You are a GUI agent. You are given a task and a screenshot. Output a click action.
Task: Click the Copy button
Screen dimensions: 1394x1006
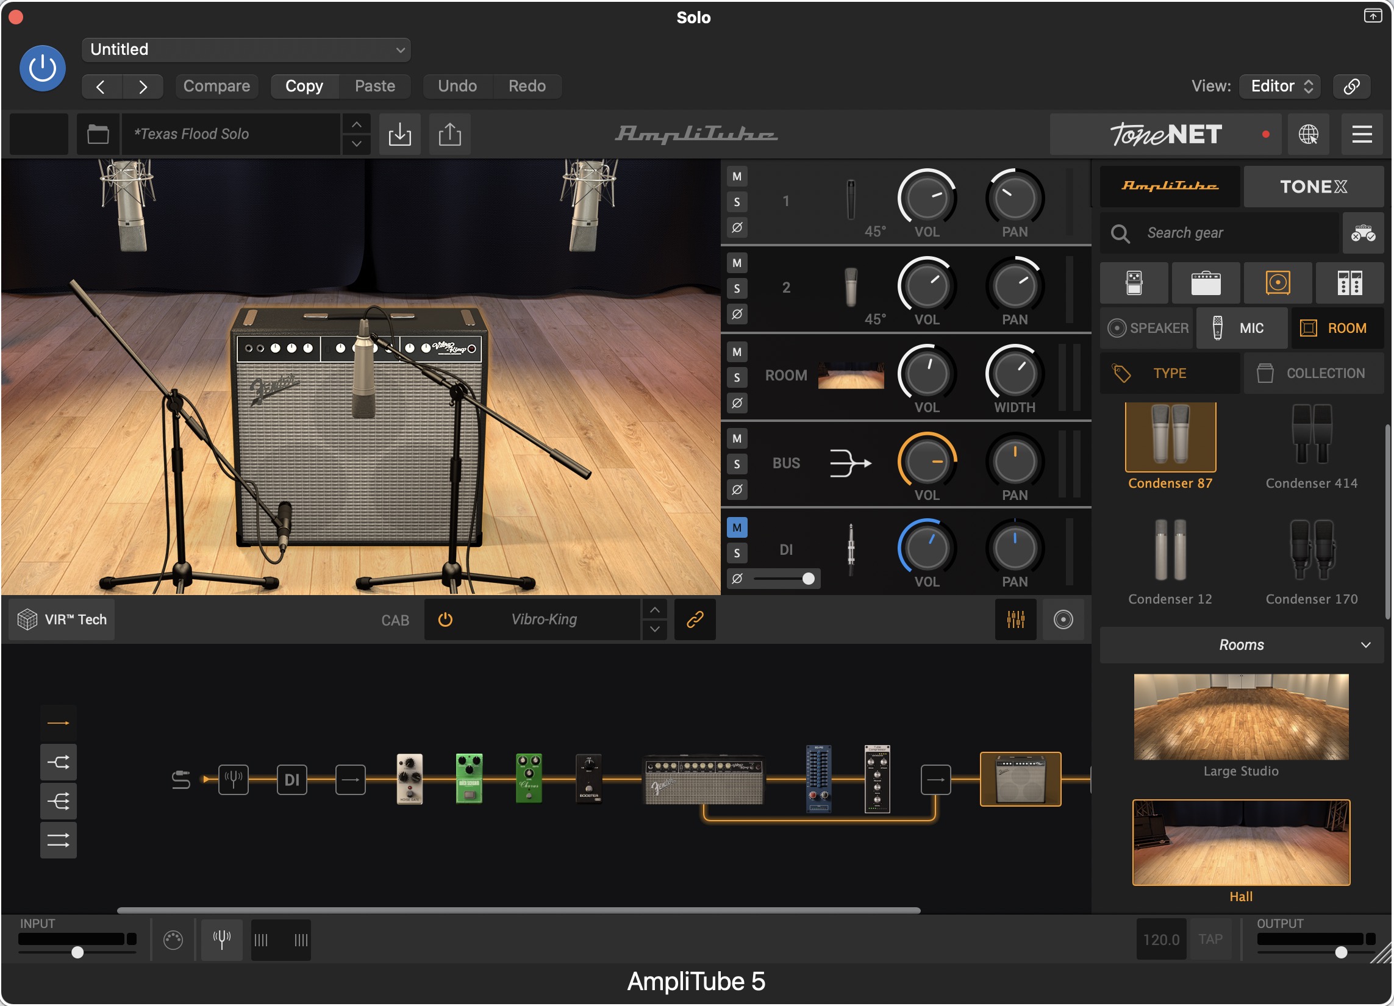pos(304,86)
